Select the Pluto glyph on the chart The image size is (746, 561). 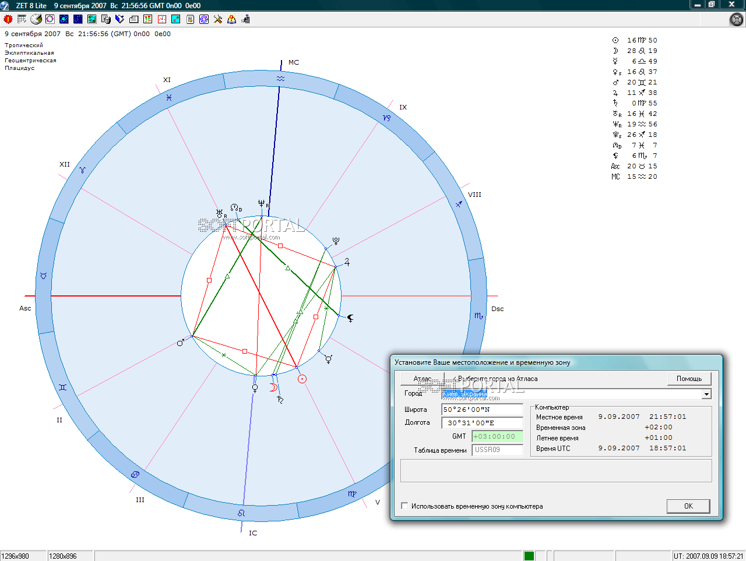(x=336, y=241)
